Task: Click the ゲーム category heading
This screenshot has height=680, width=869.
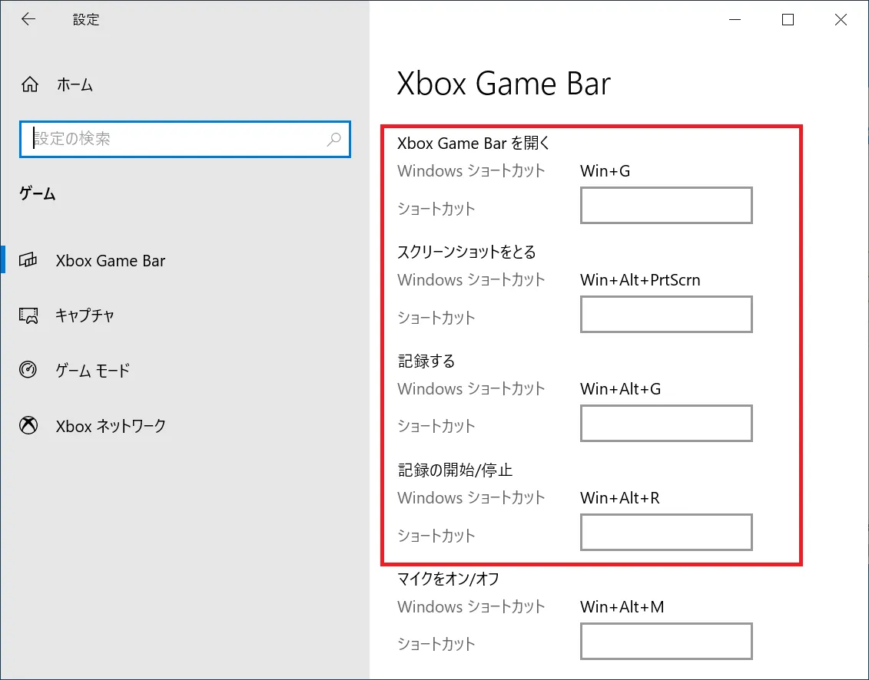Action: pos(38,193)
